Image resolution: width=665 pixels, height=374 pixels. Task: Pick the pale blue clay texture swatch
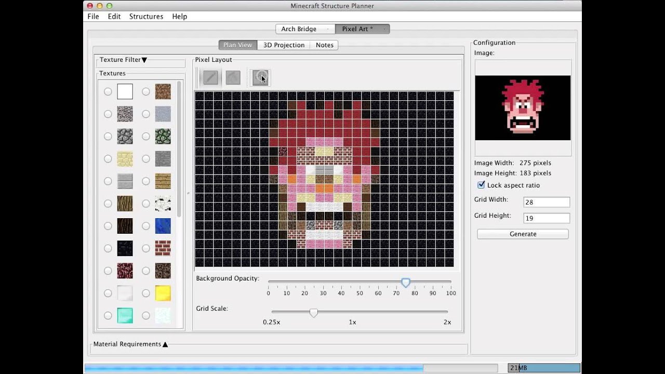pyautogui.click(x=163, y=114)
